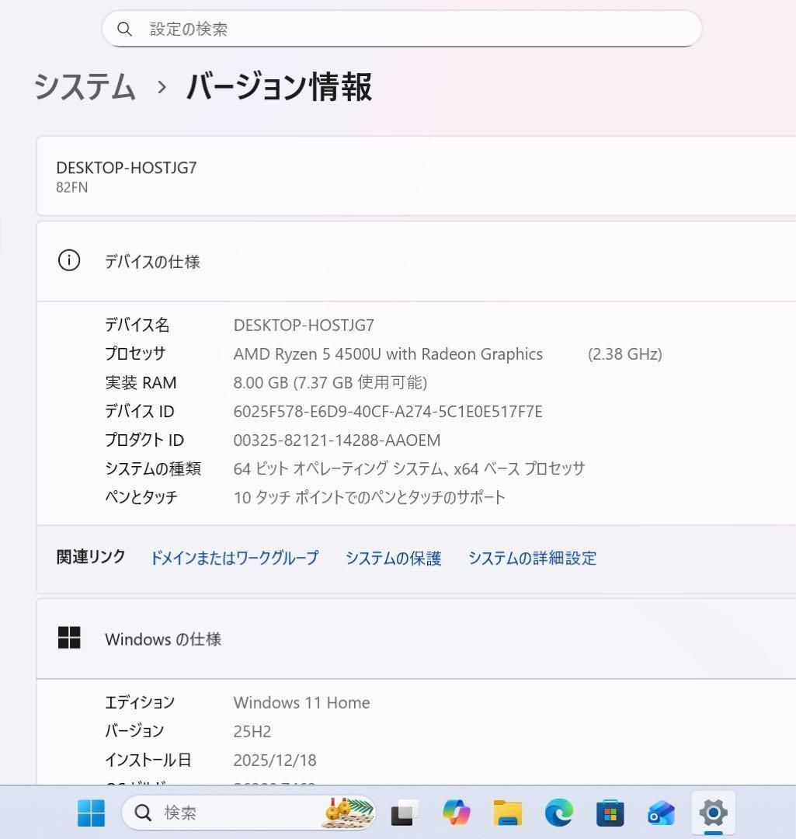The height and width of the screenshot is (839, 796).
Task: Open the Start menu
Action: tap(91, 813)
